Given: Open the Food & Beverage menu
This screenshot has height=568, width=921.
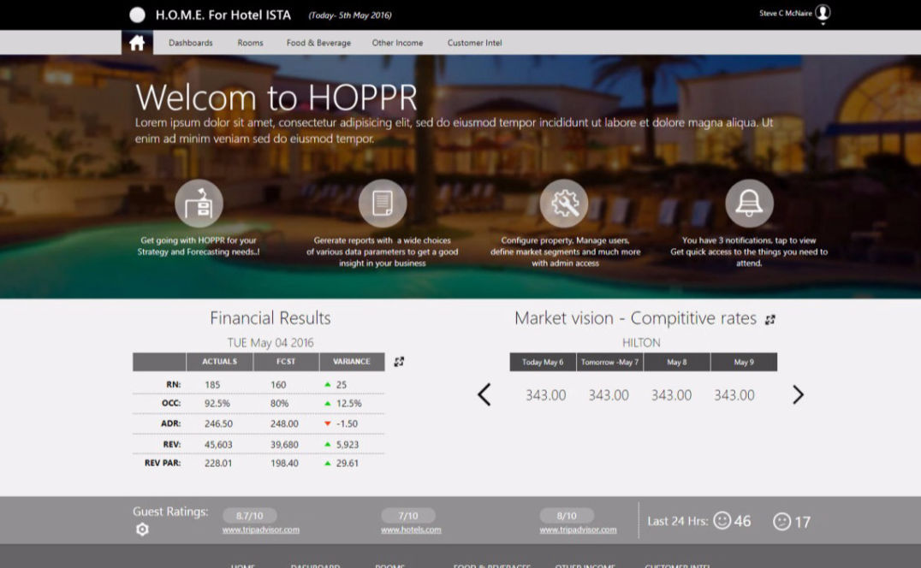Looking at the screenshot, I should click(318, 43).
